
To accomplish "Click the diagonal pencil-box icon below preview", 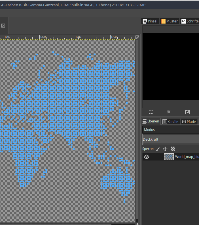I will tap(187, 112).
